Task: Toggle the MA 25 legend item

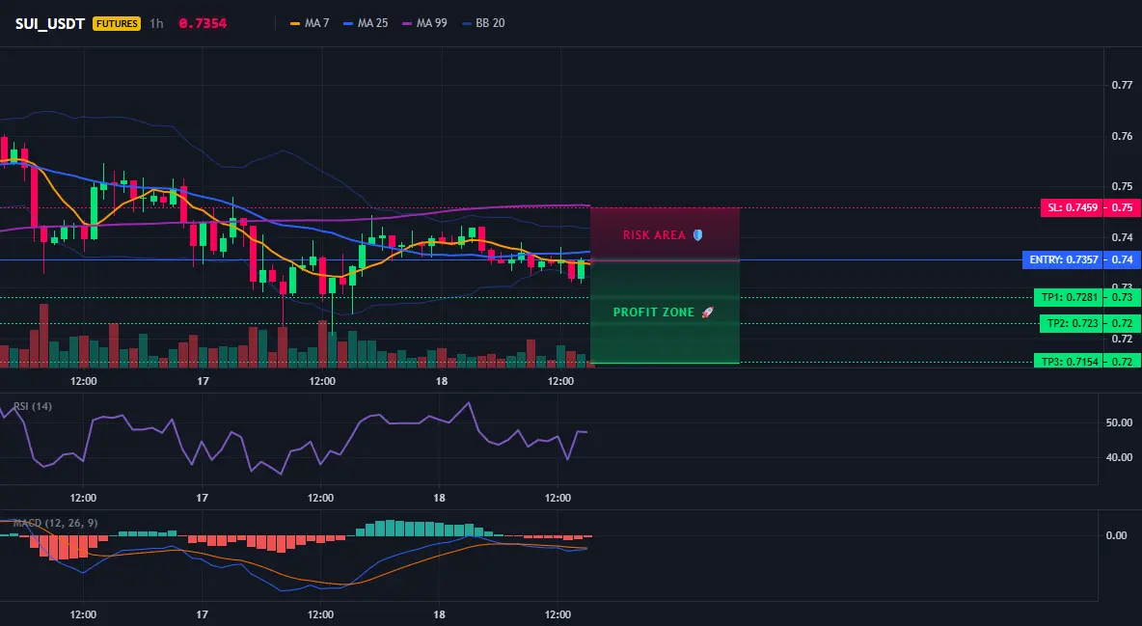Action: click(x=366, y=23)
